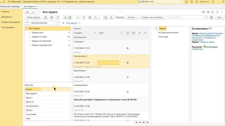Screen dimensions: 225x126
Task: Open Участники item
Action: [x=163, y=37]
